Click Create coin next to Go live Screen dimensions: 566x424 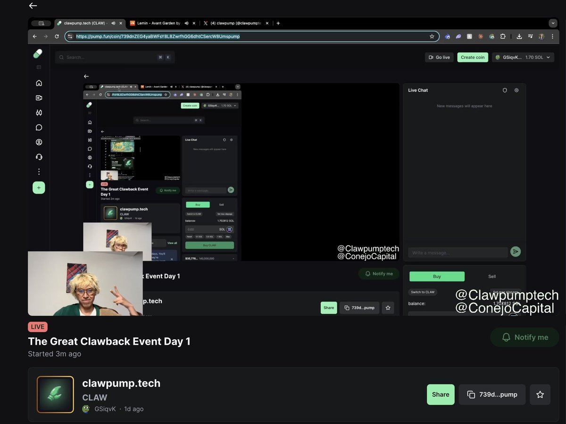point(473,57)
